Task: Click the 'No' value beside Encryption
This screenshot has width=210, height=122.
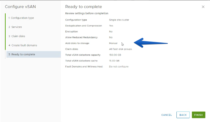Action: pos(111,31)
